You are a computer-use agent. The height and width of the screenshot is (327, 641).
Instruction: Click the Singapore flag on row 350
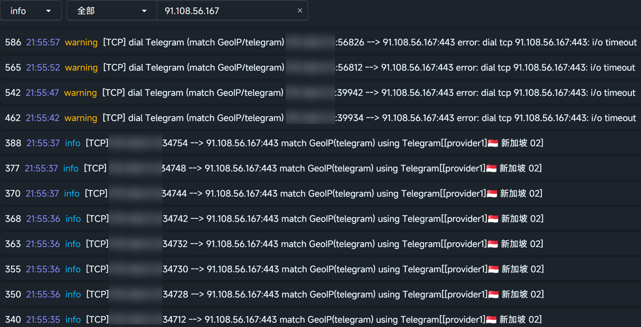point(494,295)
